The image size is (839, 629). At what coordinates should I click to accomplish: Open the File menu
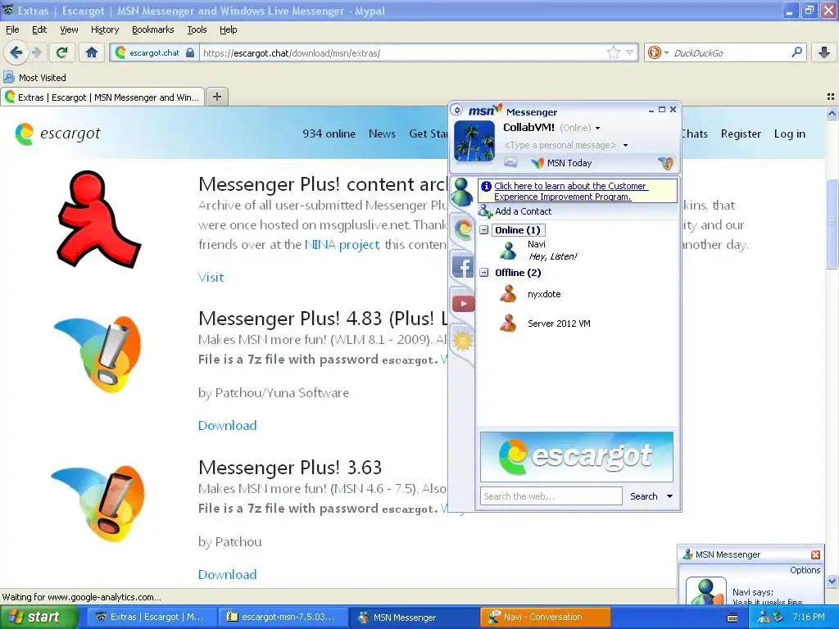[x=12, y=29]
